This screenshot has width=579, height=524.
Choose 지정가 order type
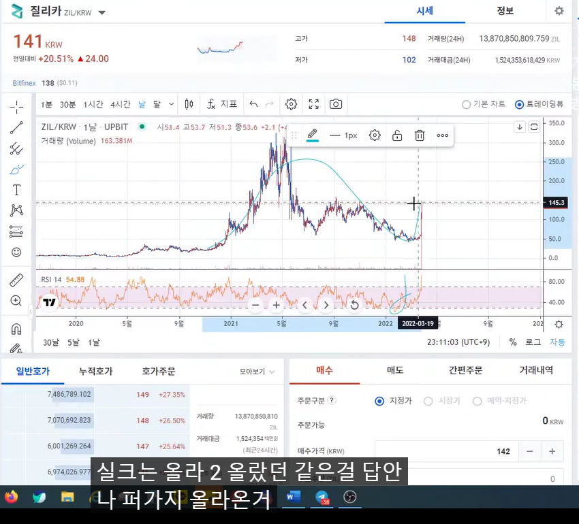point(393,401)
